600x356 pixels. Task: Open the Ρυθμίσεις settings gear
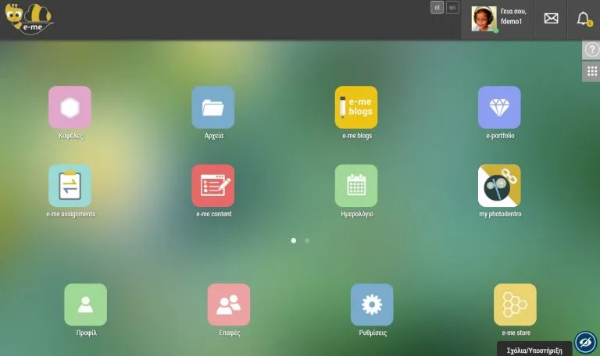[x=372, y=304]
